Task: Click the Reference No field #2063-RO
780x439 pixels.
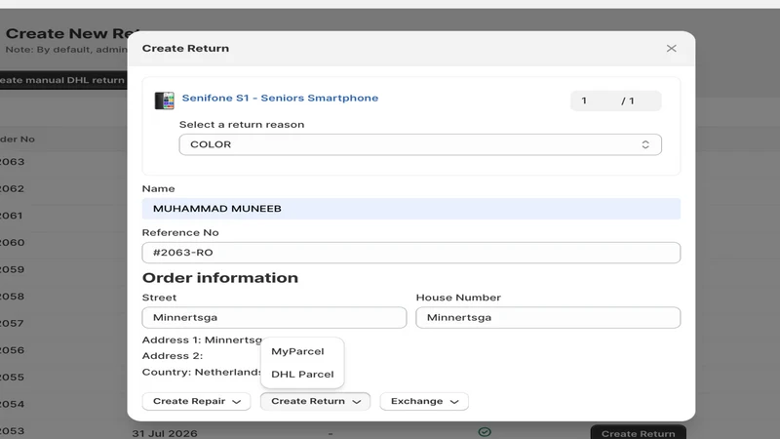Action: pyautogui.click(x=410, y=253)
